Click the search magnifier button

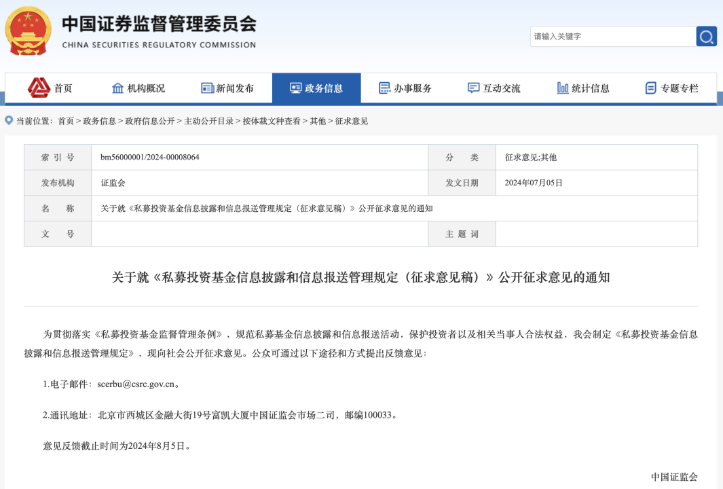(706, 37)
